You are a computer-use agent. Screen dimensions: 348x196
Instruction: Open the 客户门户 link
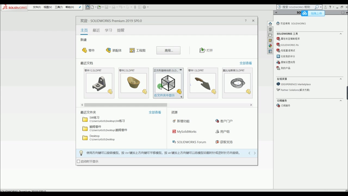tap(224, 121)
